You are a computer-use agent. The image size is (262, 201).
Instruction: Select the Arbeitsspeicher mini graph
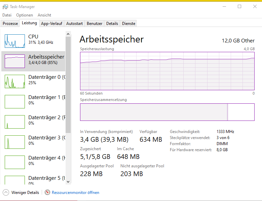pyautogui.click(x=15, y=61)
